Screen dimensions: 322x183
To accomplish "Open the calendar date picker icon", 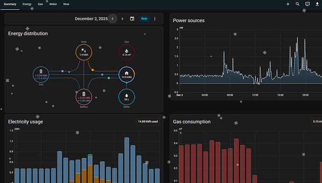I will (x=132, y=19).
